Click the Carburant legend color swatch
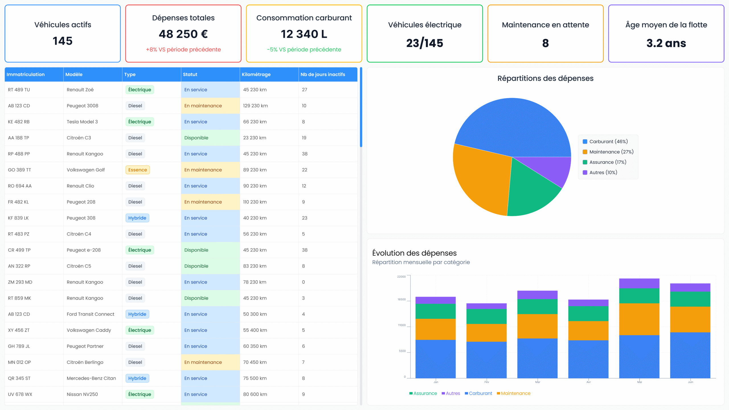 [585, 142]
